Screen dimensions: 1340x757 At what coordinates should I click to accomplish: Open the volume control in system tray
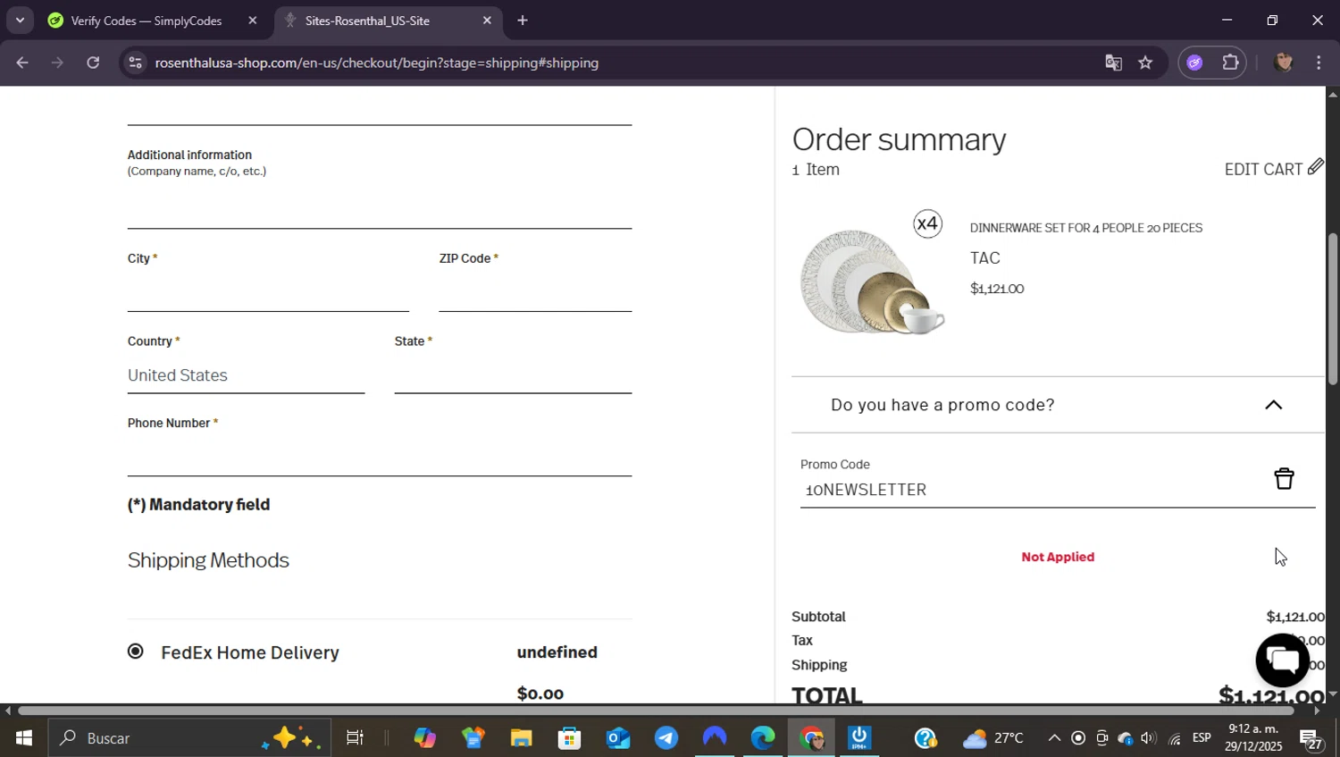click(1149, 738)
